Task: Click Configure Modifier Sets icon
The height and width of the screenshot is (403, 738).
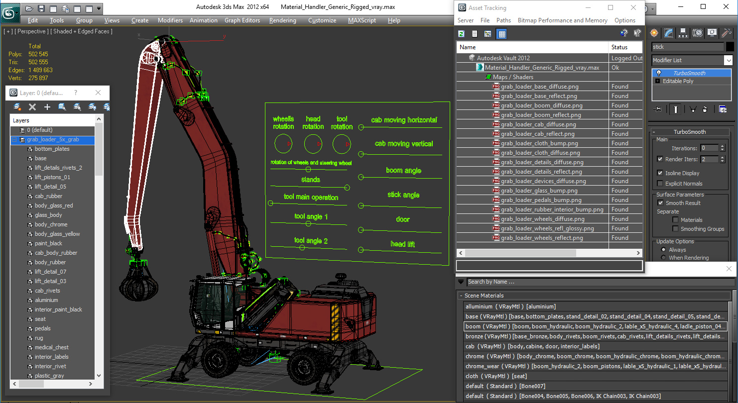Action: (x=723, y=109)
